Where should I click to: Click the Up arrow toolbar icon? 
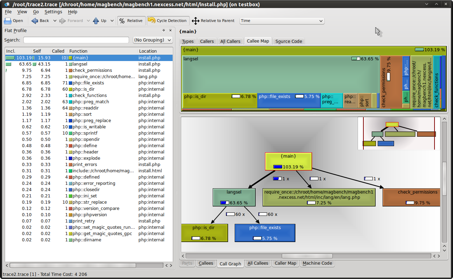[x=100, y=21]
